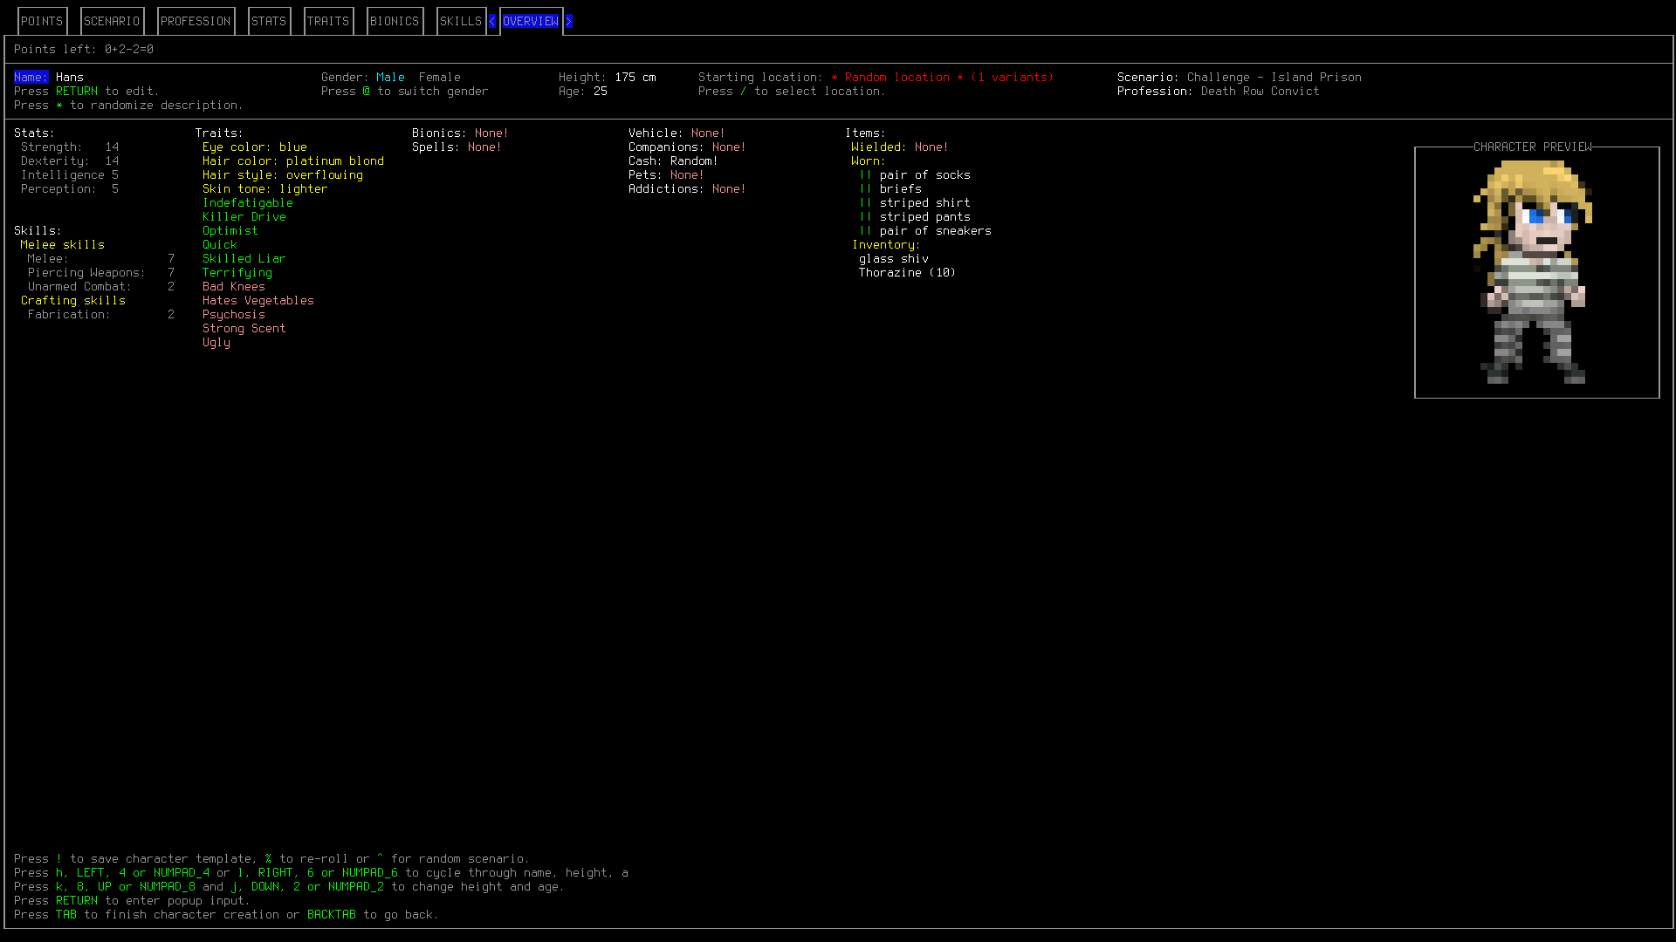The height and width of the screenshot is (942, 1676).
Task: Open the POINTS tab
Action: (42, 21)
